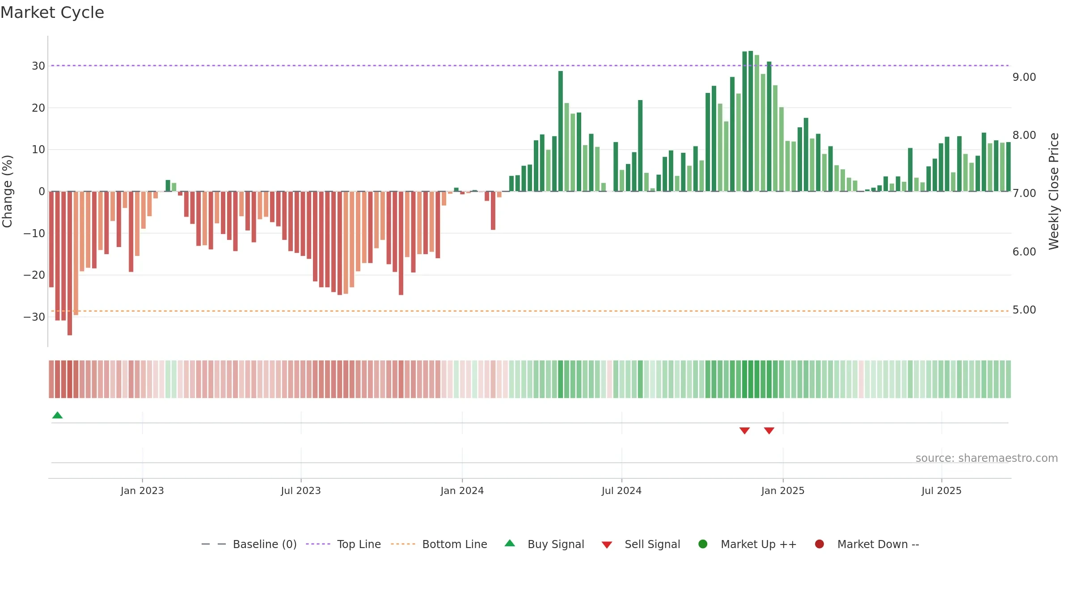
Task: Click the red Market Down circle icon in the legend
Action: click(x=820, y=544)
